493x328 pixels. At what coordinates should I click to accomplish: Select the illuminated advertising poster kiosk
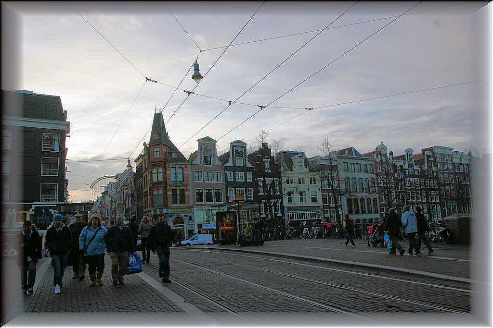coord(226,226)
